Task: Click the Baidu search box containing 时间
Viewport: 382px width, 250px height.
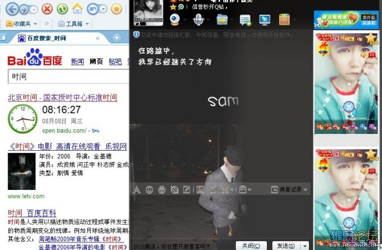Action: [x=68, y=76]
